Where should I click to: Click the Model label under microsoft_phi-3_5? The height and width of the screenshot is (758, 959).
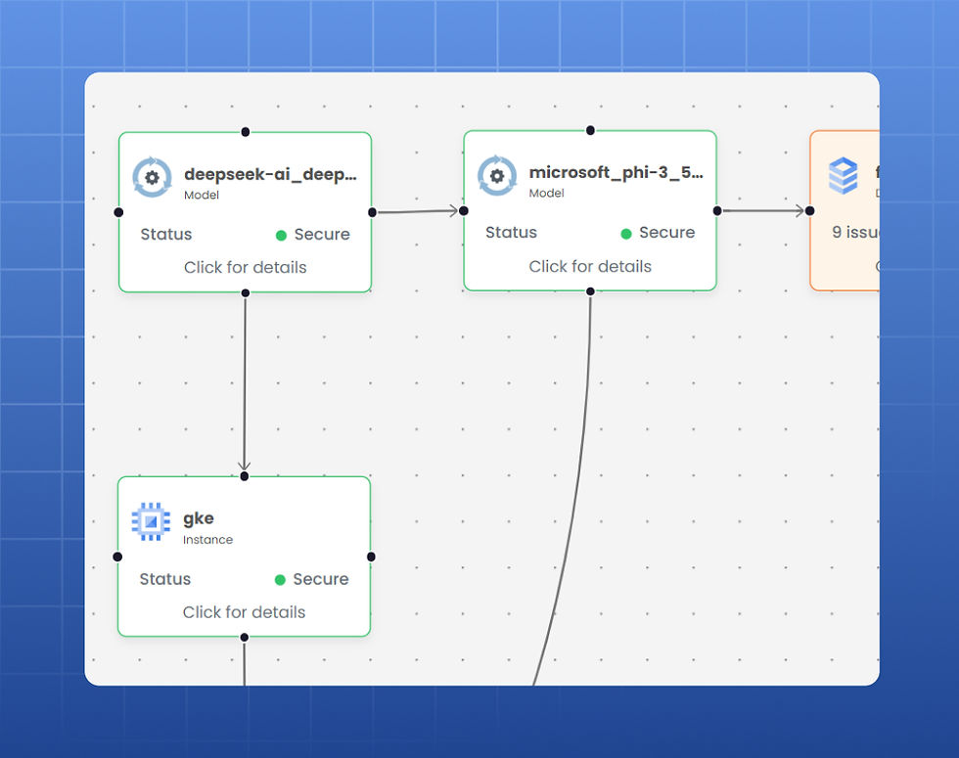click(x=546, y=194)
